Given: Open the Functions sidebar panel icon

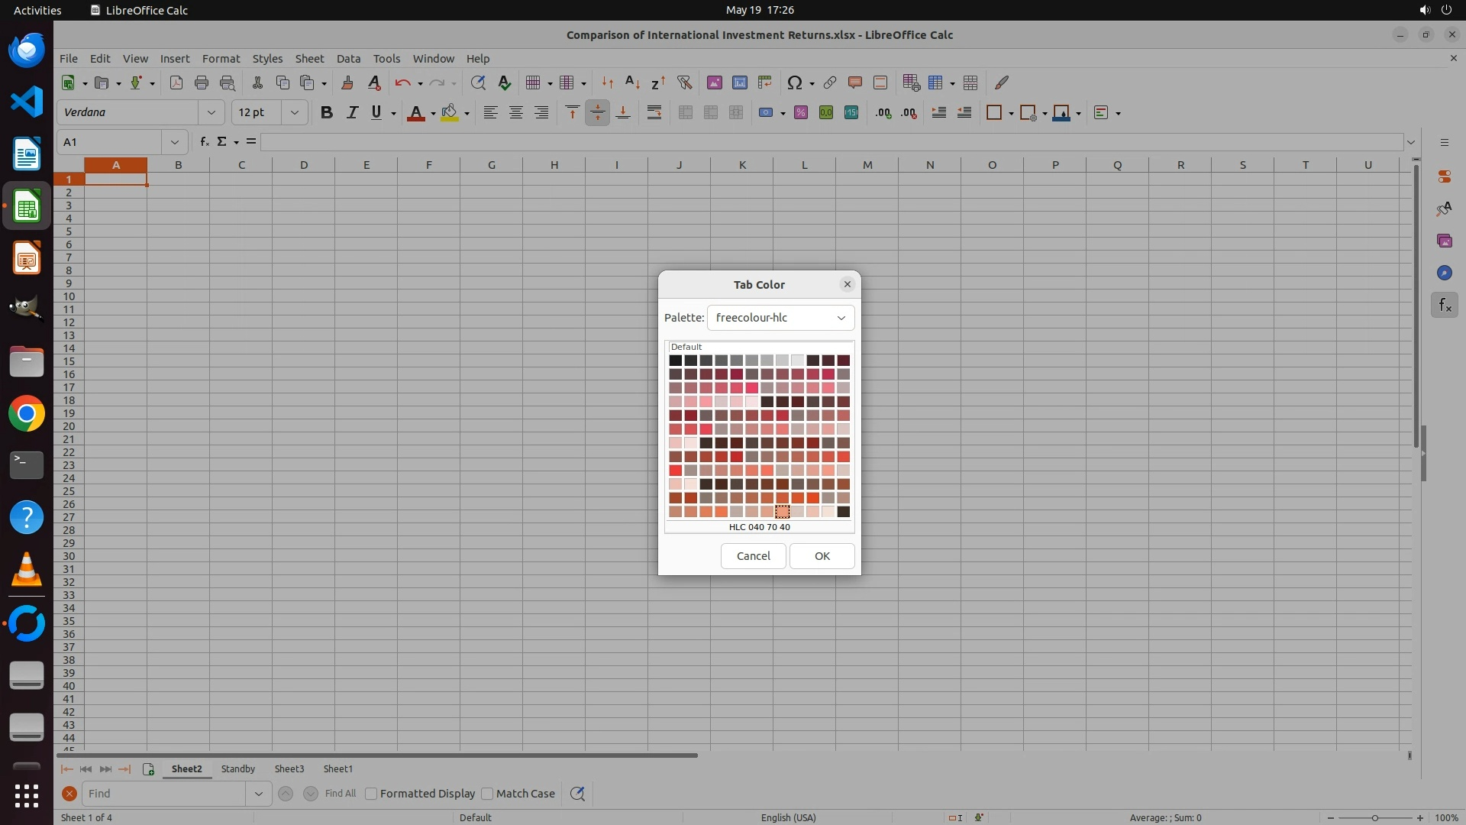Looking at the screenshot, I should click(x=1444, y=306).
